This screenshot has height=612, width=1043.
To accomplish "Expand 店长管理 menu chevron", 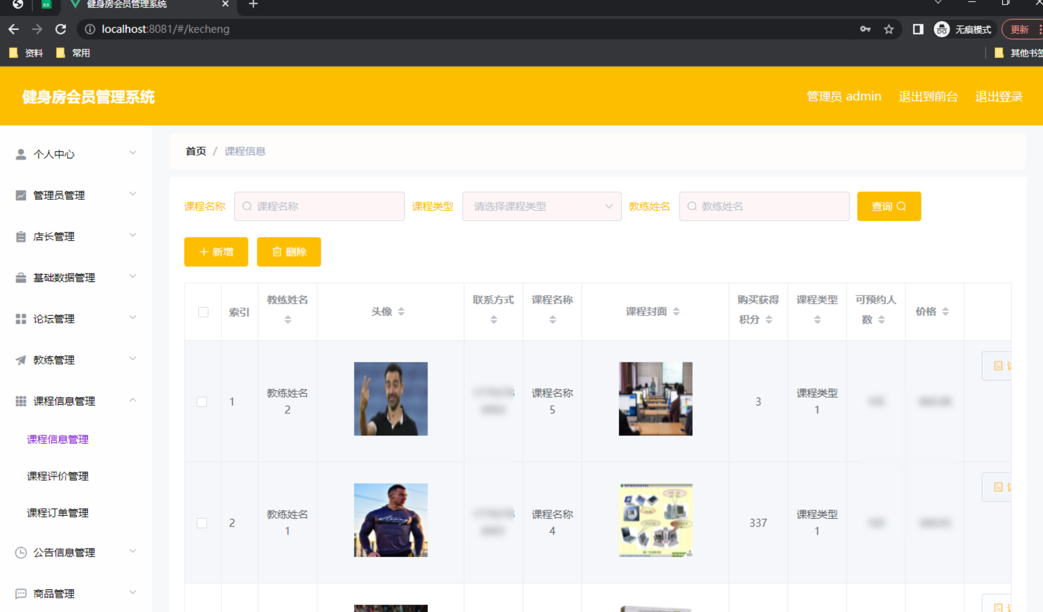I will (x=132, y=236).
